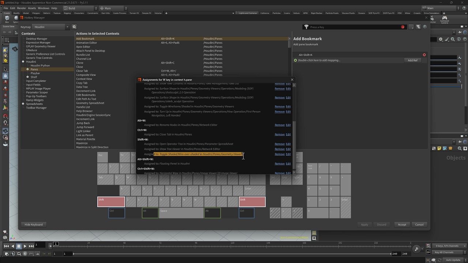Click the Hide Keyboard button
Viewport: 468px width, 263px height.
tap(34, 225)
